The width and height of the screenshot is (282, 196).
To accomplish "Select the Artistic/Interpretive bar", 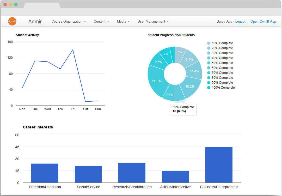I will coord(175,177).
